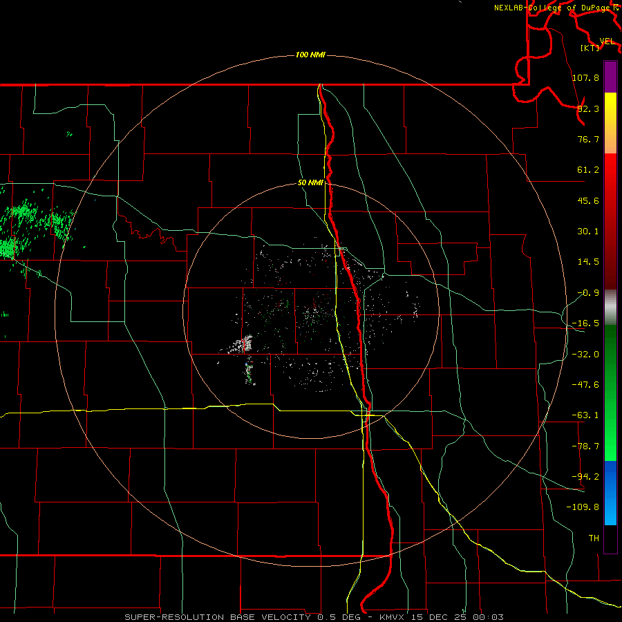Viewport: 622px width, 622px height.
Task: Select the 107.8 value on velocity scale
Action: 585,77
